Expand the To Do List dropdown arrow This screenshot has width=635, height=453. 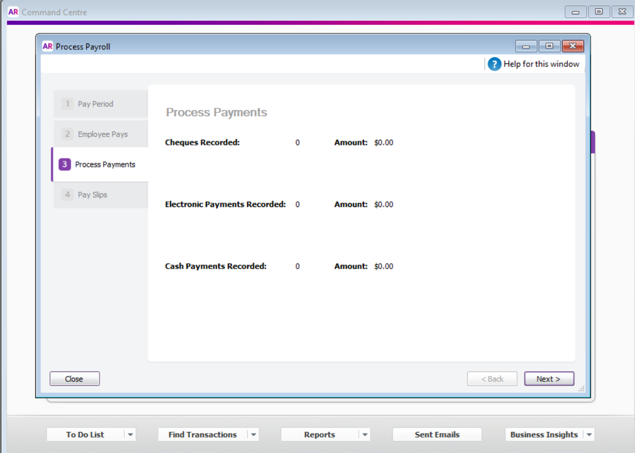[130, 435]
